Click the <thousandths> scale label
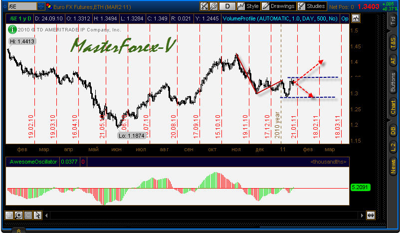 328,162
